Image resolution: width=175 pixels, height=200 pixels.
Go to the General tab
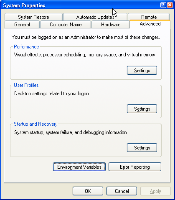click(22, 25)
